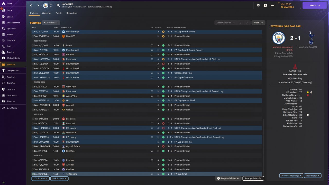This screenshot has height=185, width=329.
Task: Open the Tactics sidebar icon
Action: tap(3, 34)
